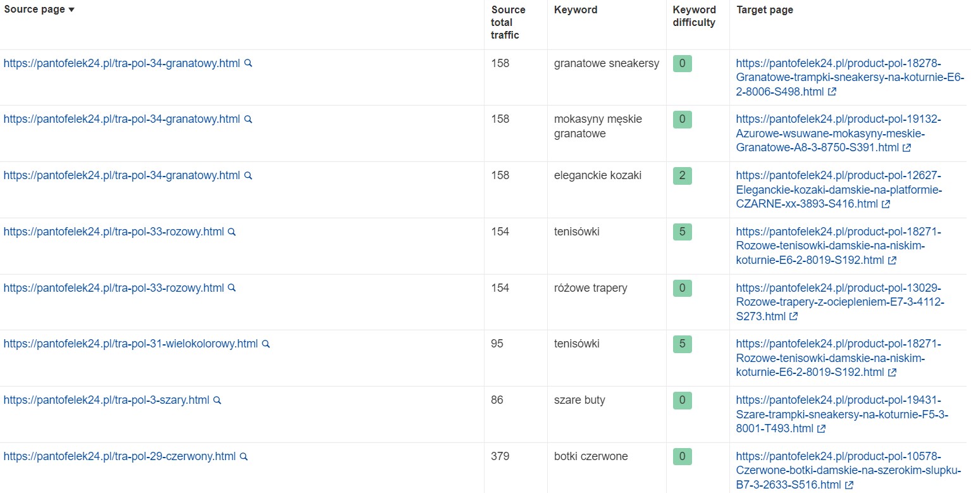Click external-link icon after Czerwone-botki-damskie target
Viewport: 971px width, 493px height.
point(850,485)
